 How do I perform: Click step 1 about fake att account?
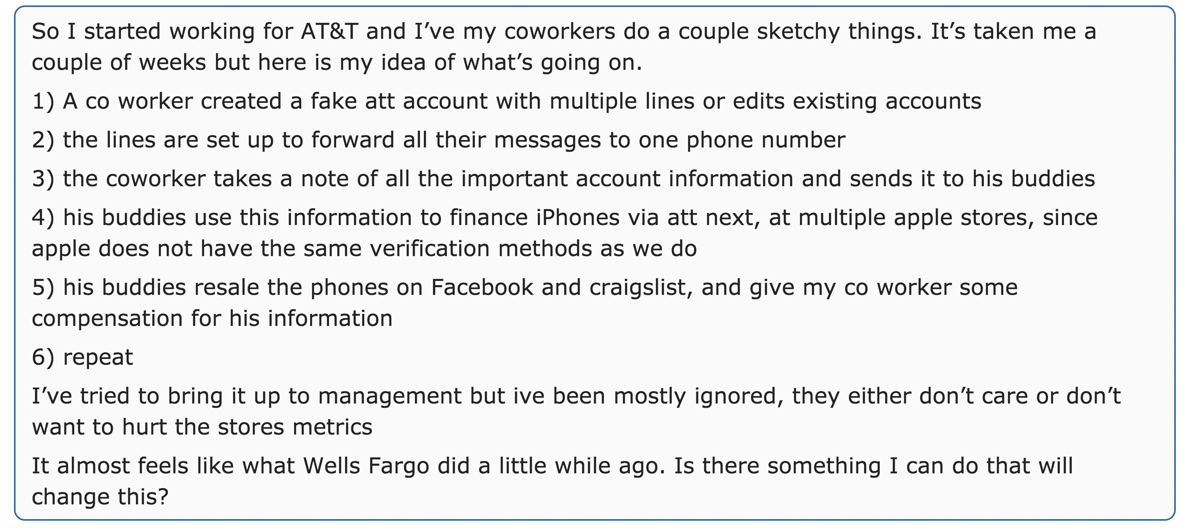click(x=506, y=101)
